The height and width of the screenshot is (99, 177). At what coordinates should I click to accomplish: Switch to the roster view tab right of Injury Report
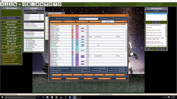[121, 21]
